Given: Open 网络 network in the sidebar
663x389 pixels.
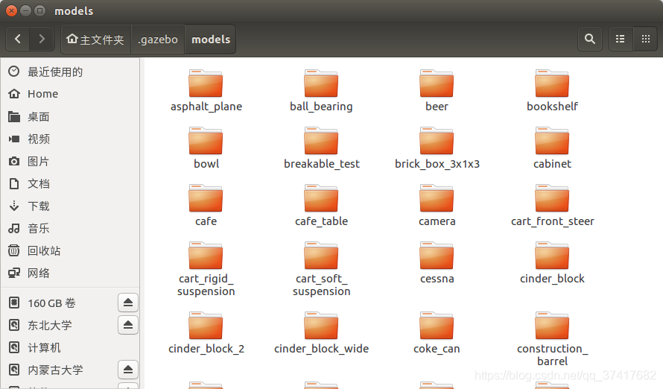Looking at the screenshot, I should (70, 273).
